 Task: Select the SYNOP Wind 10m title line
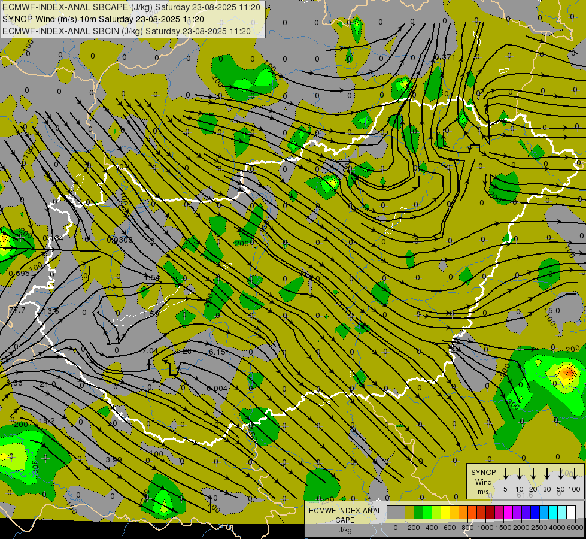click(x=103, y=19)
